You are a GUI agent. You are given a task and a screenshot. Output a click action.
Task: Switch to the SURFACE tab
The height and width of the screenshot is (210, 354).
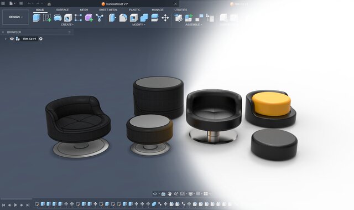[63, 10]
